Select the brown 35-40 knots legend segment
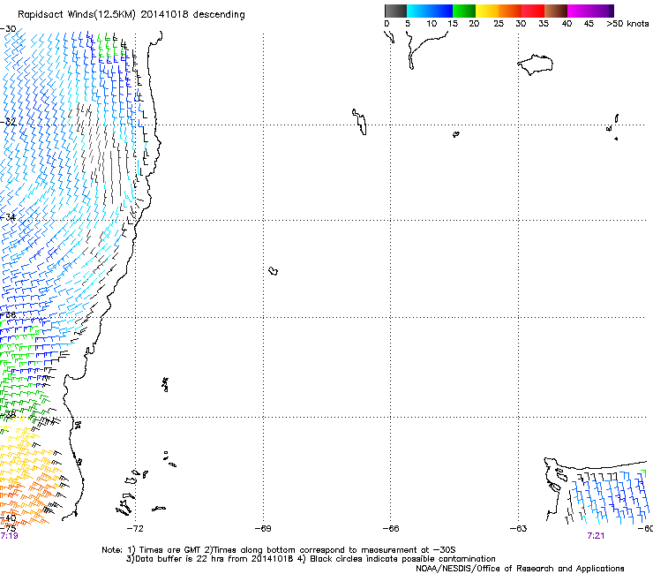The image size is (653, 574). 556,11
